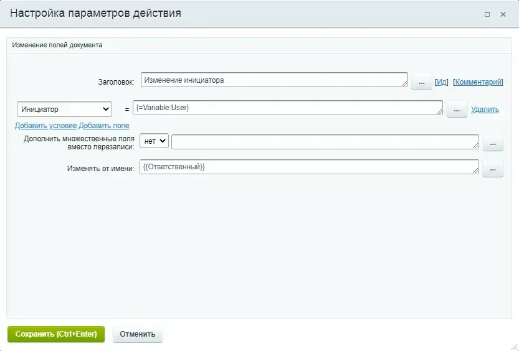Maximize the action settings dialog
This screenshot has width=519, height=351.
pyautogui.click(x=487, y=14)
